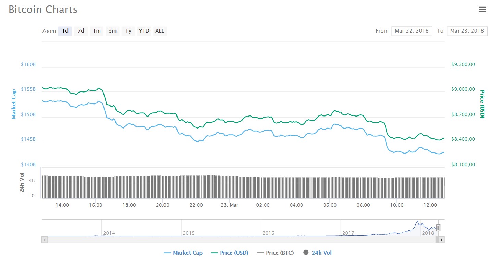The height and width of the screenshot is (257, 488).
Task: Select the 1d zoom range
Action: 65,31
